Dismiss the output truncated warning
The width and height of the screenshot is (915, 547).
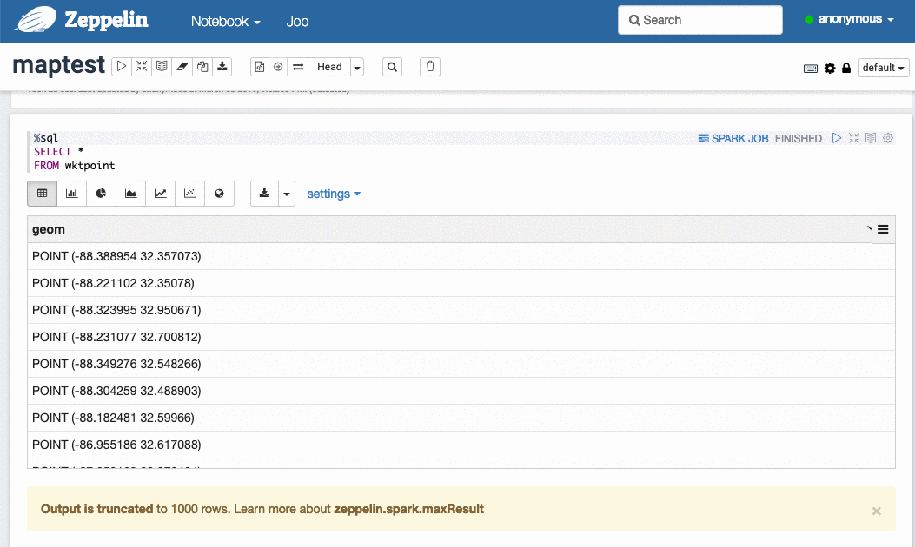tap(876, 511)
